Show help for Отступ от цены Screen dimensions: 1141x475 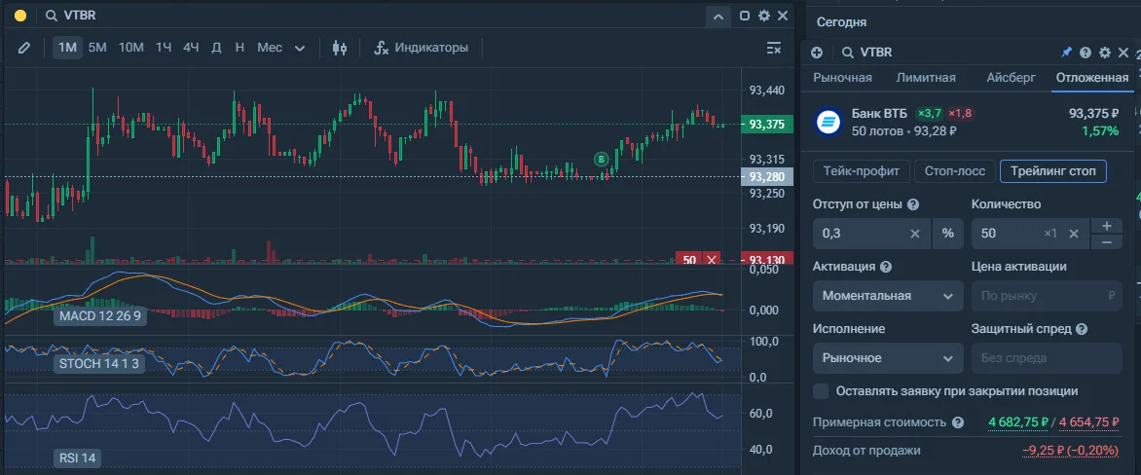[x=913, y=205]
